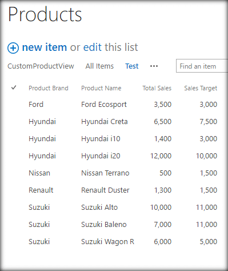Select the Test view
The width and height of the screenshot is (228, 271).
point(131,66)
